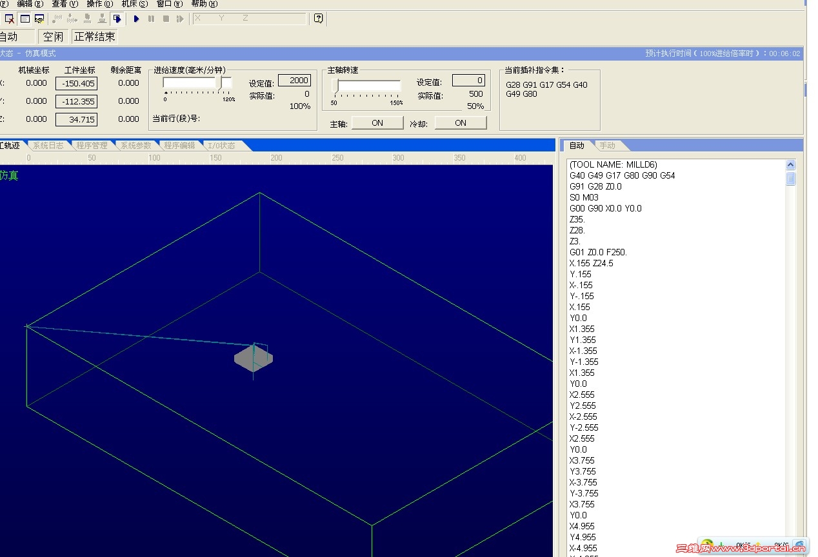Image resolution: width=818 pixels, height=557 pixels.
Task: Click the Stop toolbar icon
Action: [165, 19]
